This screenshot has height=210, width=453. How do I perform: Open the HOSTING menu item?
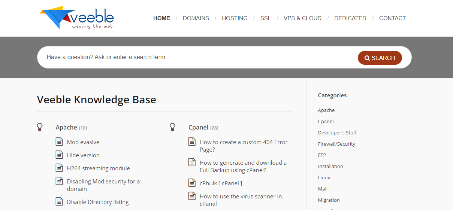click(x=235, y=18)
